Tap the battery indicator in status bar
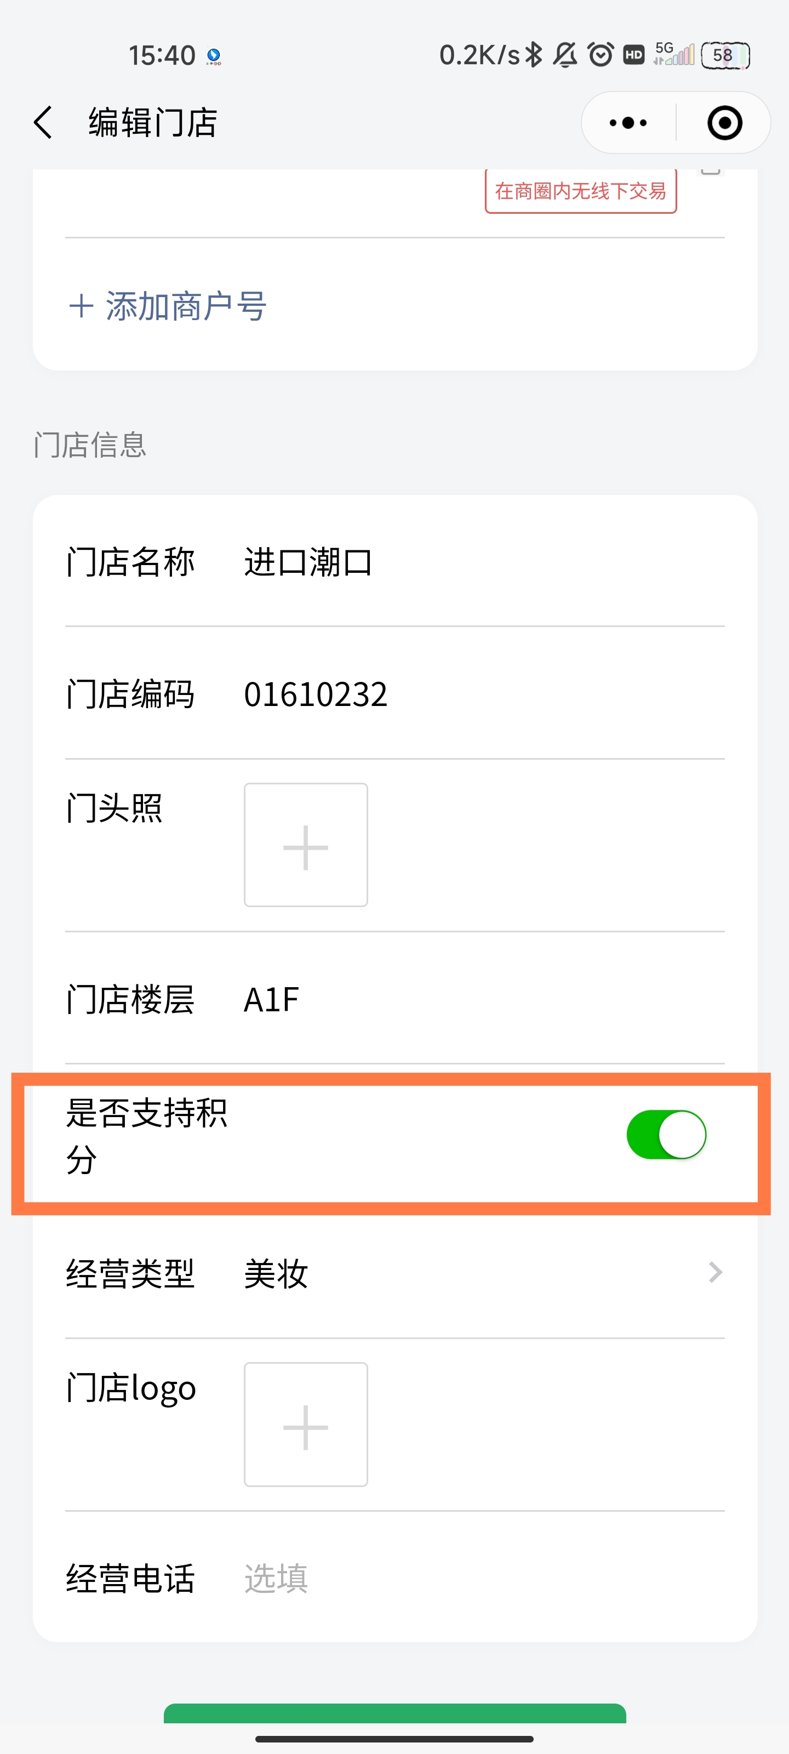 724,54
